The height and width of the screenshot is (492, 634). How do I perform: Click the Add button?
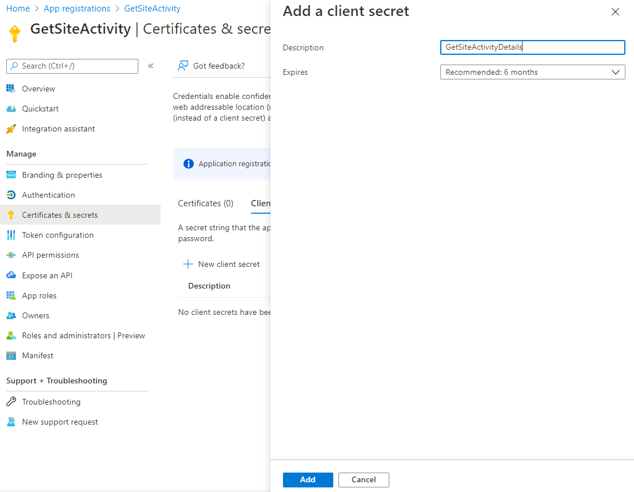308,480
